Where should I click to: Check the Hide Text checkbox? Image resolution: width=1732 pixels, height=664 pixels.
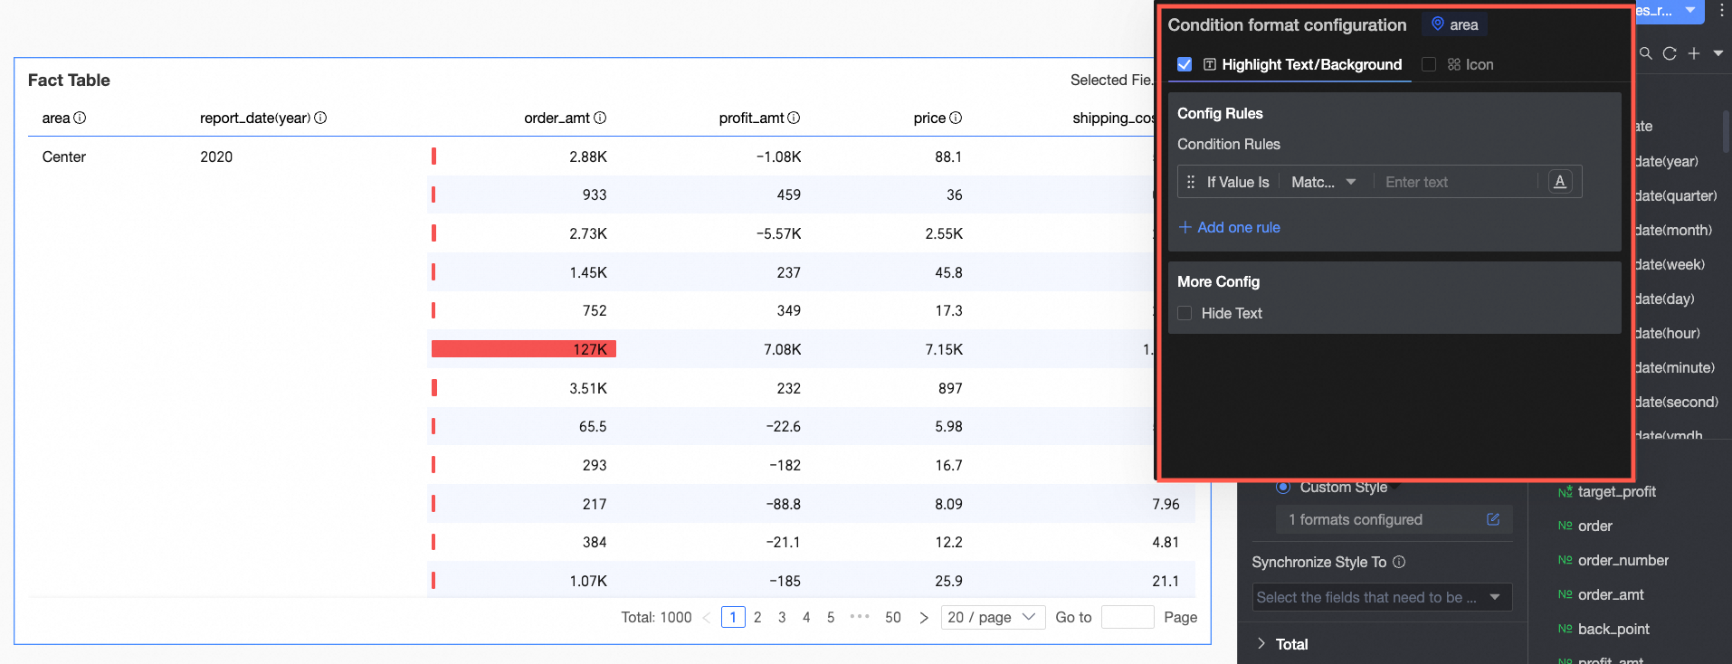coord(1185,313)
